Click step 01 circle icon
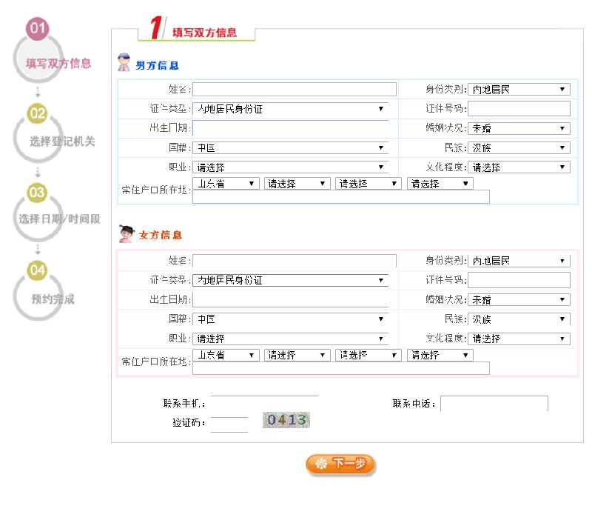The height and width of the screenshot is (523, 592). tap(37, 30)
